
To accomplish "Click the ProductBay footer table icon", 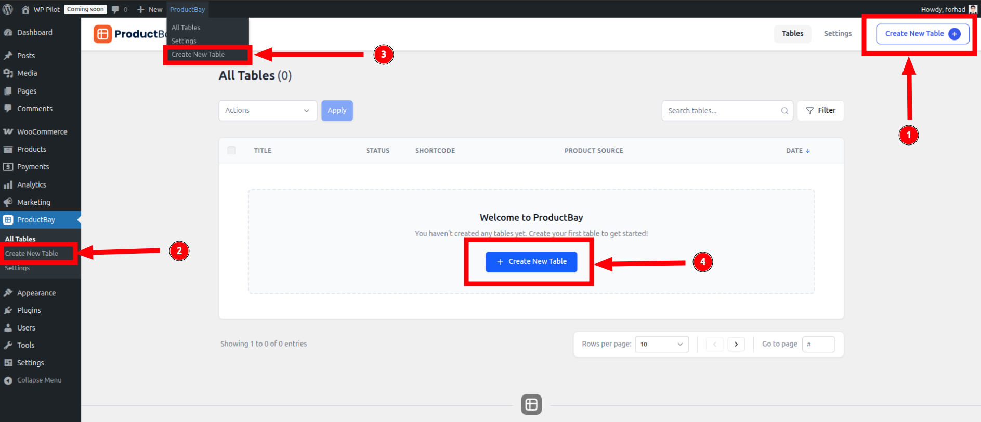I will click(531, 404).
